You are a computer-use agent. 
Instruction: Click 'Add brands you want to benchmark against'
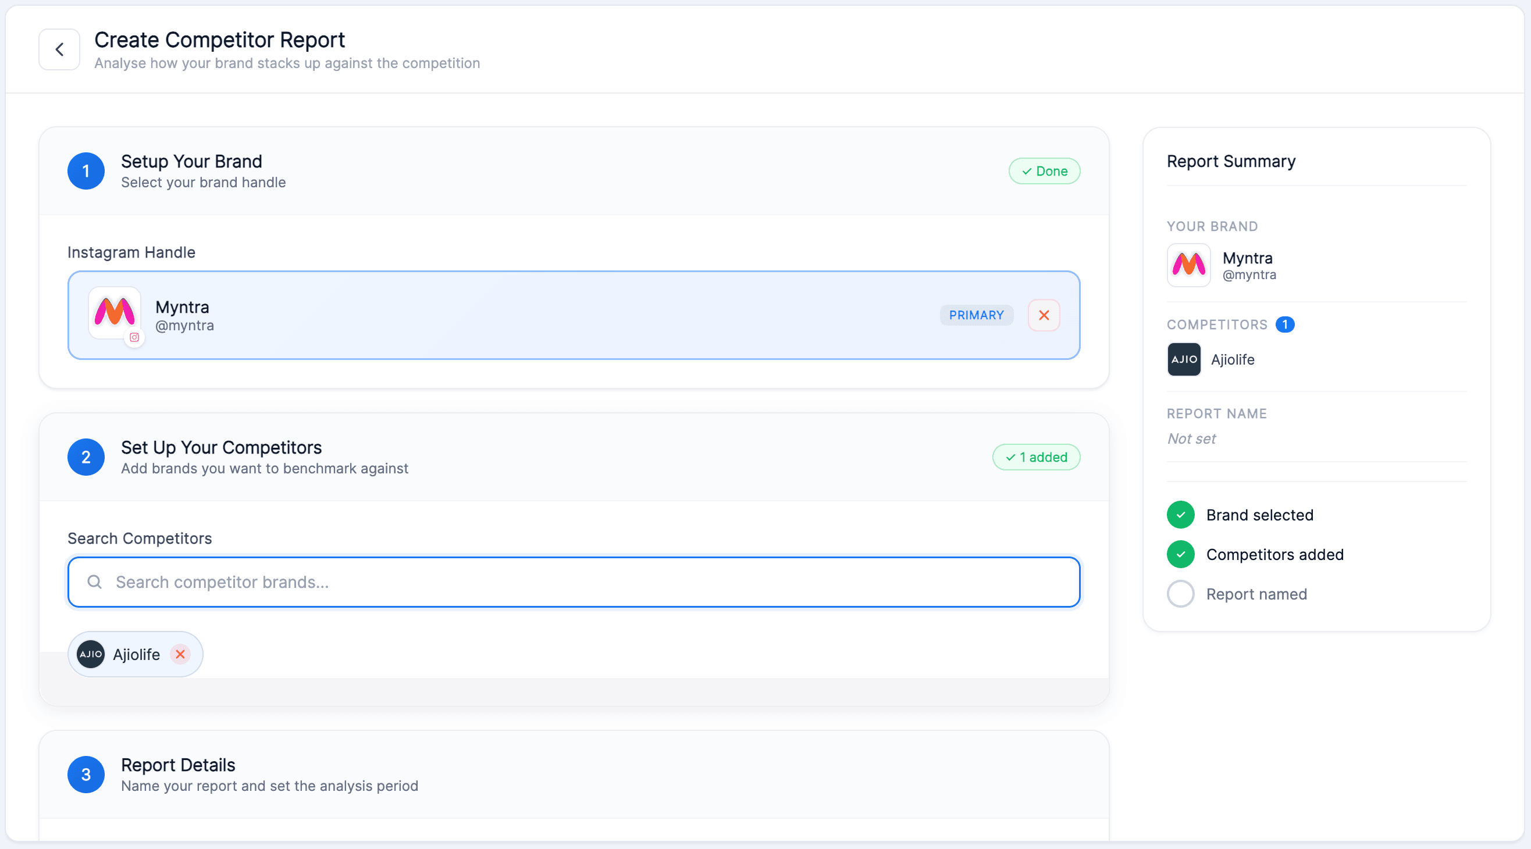(265, 468)
